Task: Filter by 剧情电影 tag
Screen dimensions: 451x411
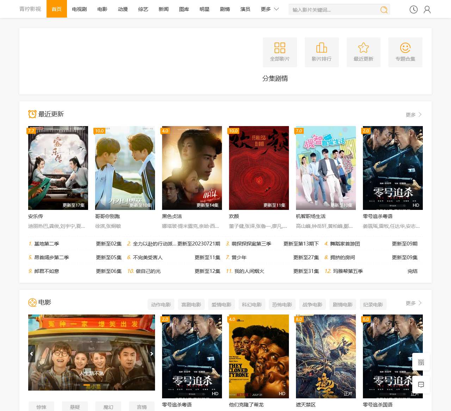Action: tap(343, 305)
